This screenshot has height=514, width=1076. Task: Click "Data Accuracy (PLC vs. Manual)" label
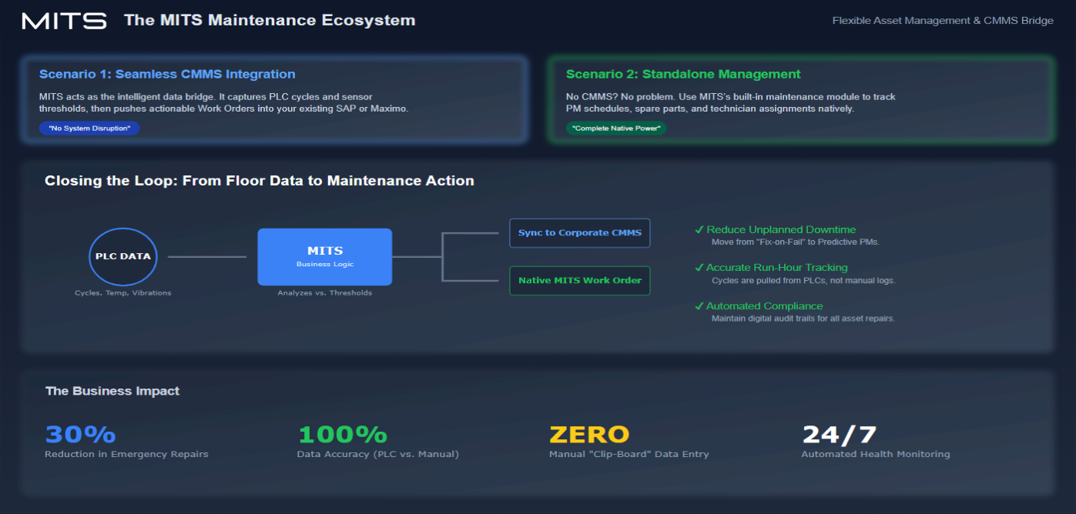pyautogui.click(x=378, y=454)
